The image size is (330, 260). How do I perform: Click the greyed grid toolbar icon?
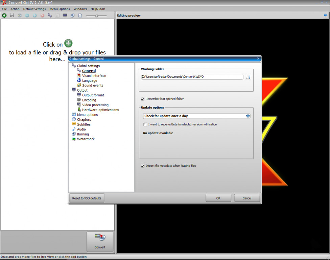(x=57, y=15)
